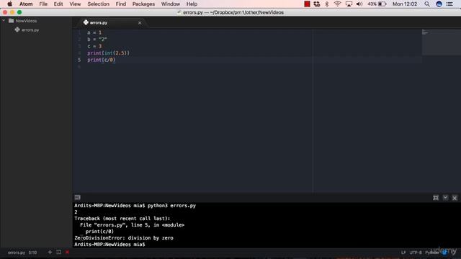Close all terminals with red X icon

[67, 253]
